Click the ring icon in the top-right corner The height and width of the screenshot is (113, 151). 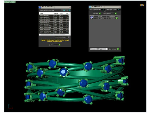point(142,5)
